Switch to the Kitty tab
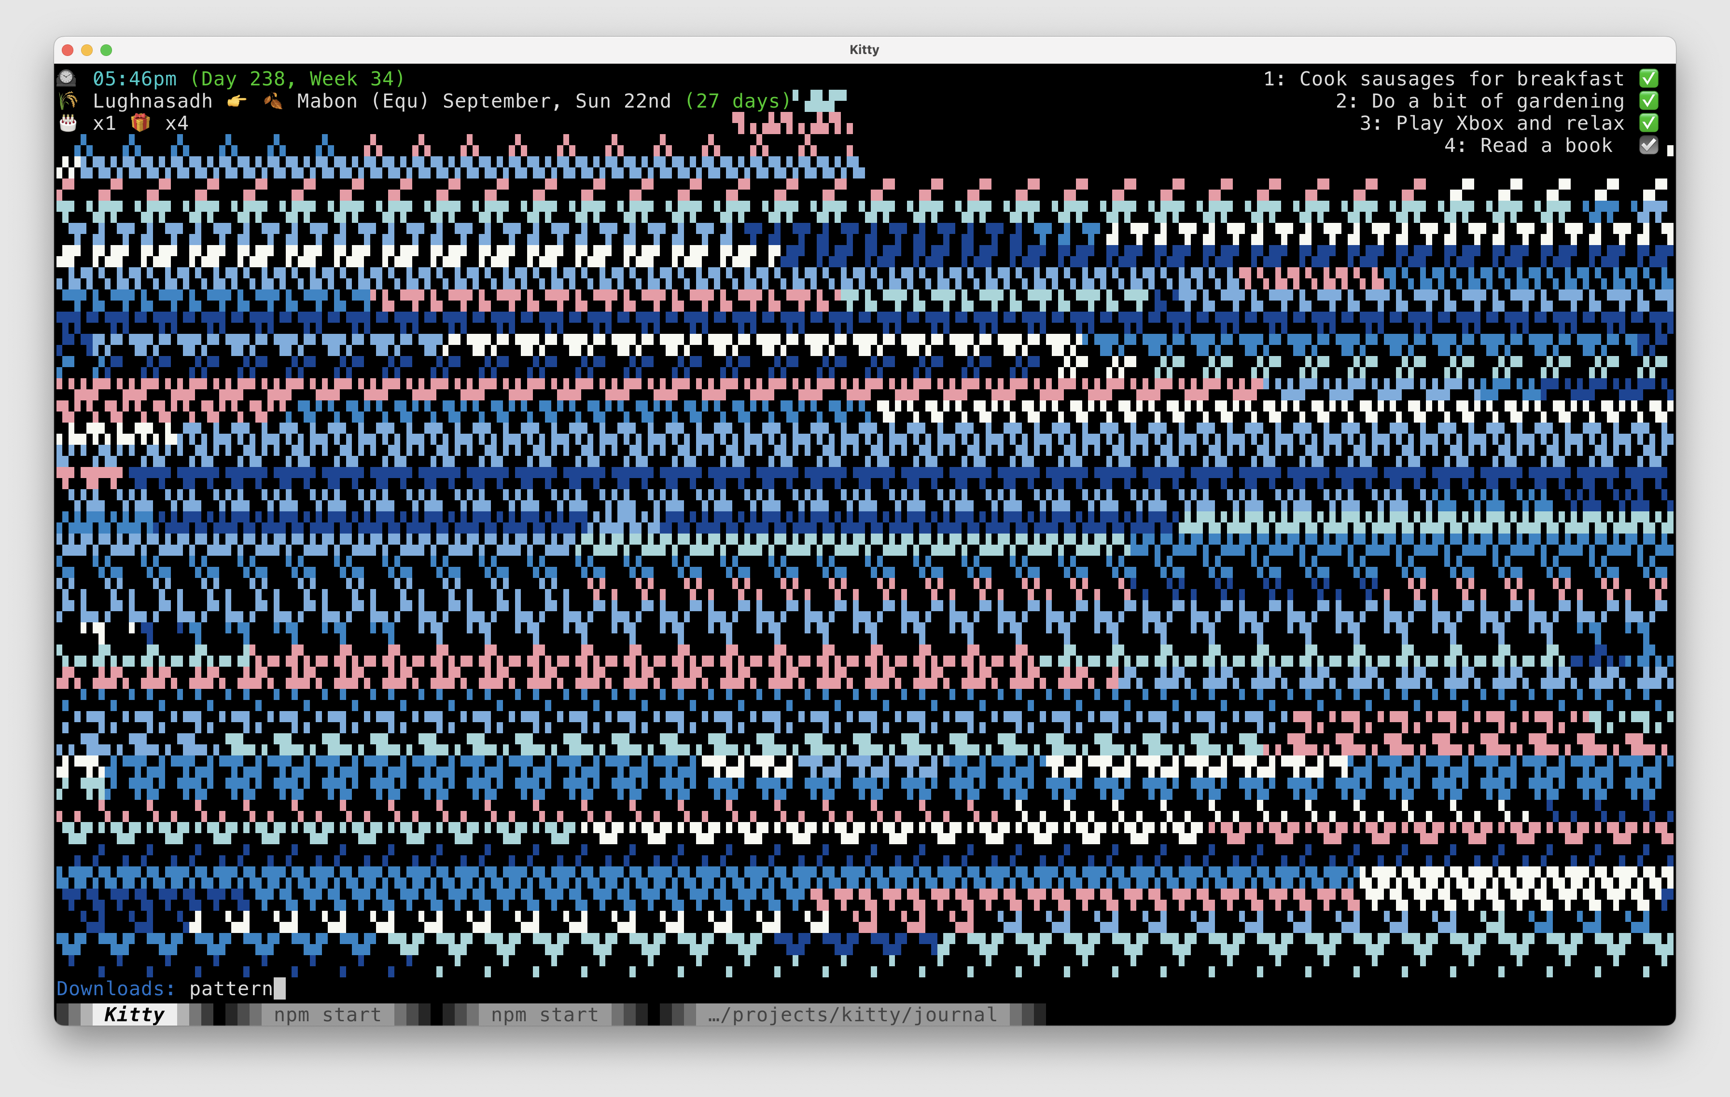Screen dimensions: 1730x1097 [x=134, y=1014]
